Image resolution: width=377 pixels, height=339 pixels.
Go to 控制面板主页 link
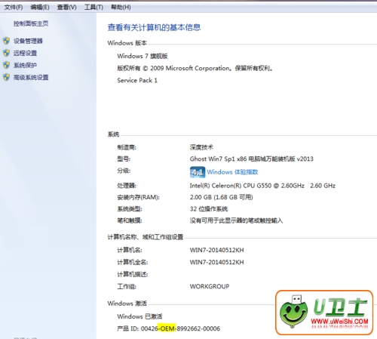[31, 23]
